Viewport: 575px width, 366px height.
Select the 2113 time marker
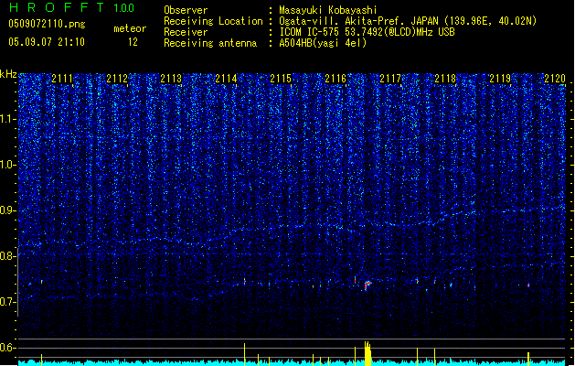(171, 80)
